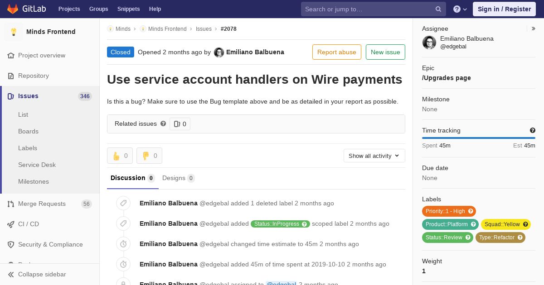
Task: Open Service Desk in sidebar
Action: click(37, 165)
